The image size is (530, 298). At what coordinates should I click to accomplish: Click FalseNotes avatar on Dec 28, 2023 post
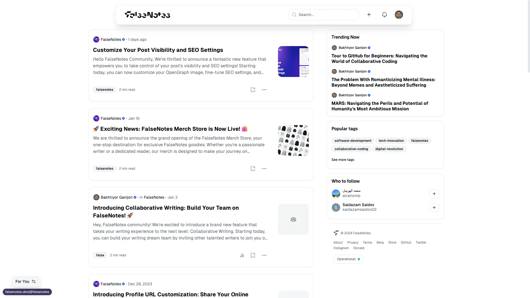tap(96, 284)
